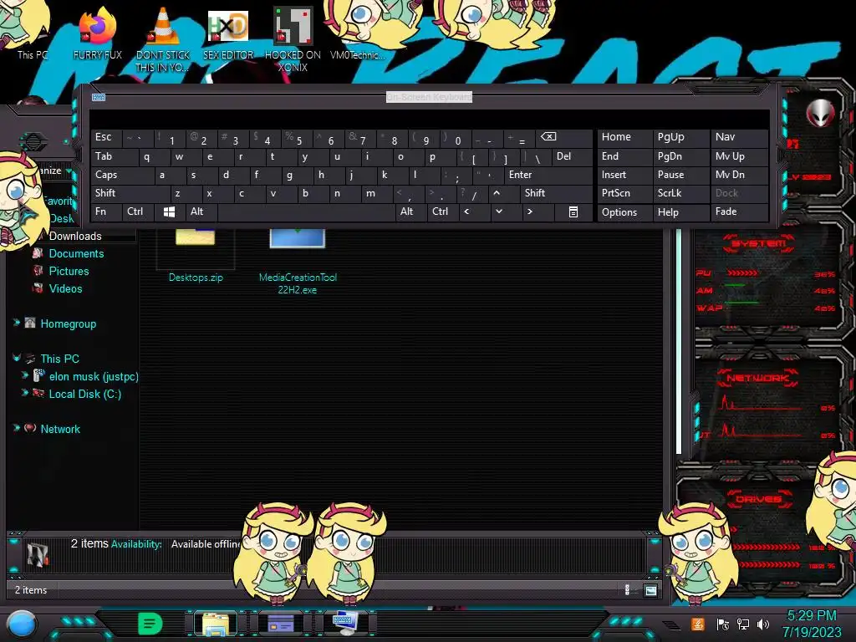Open the Start orb on taskbar

coord(22,624)
